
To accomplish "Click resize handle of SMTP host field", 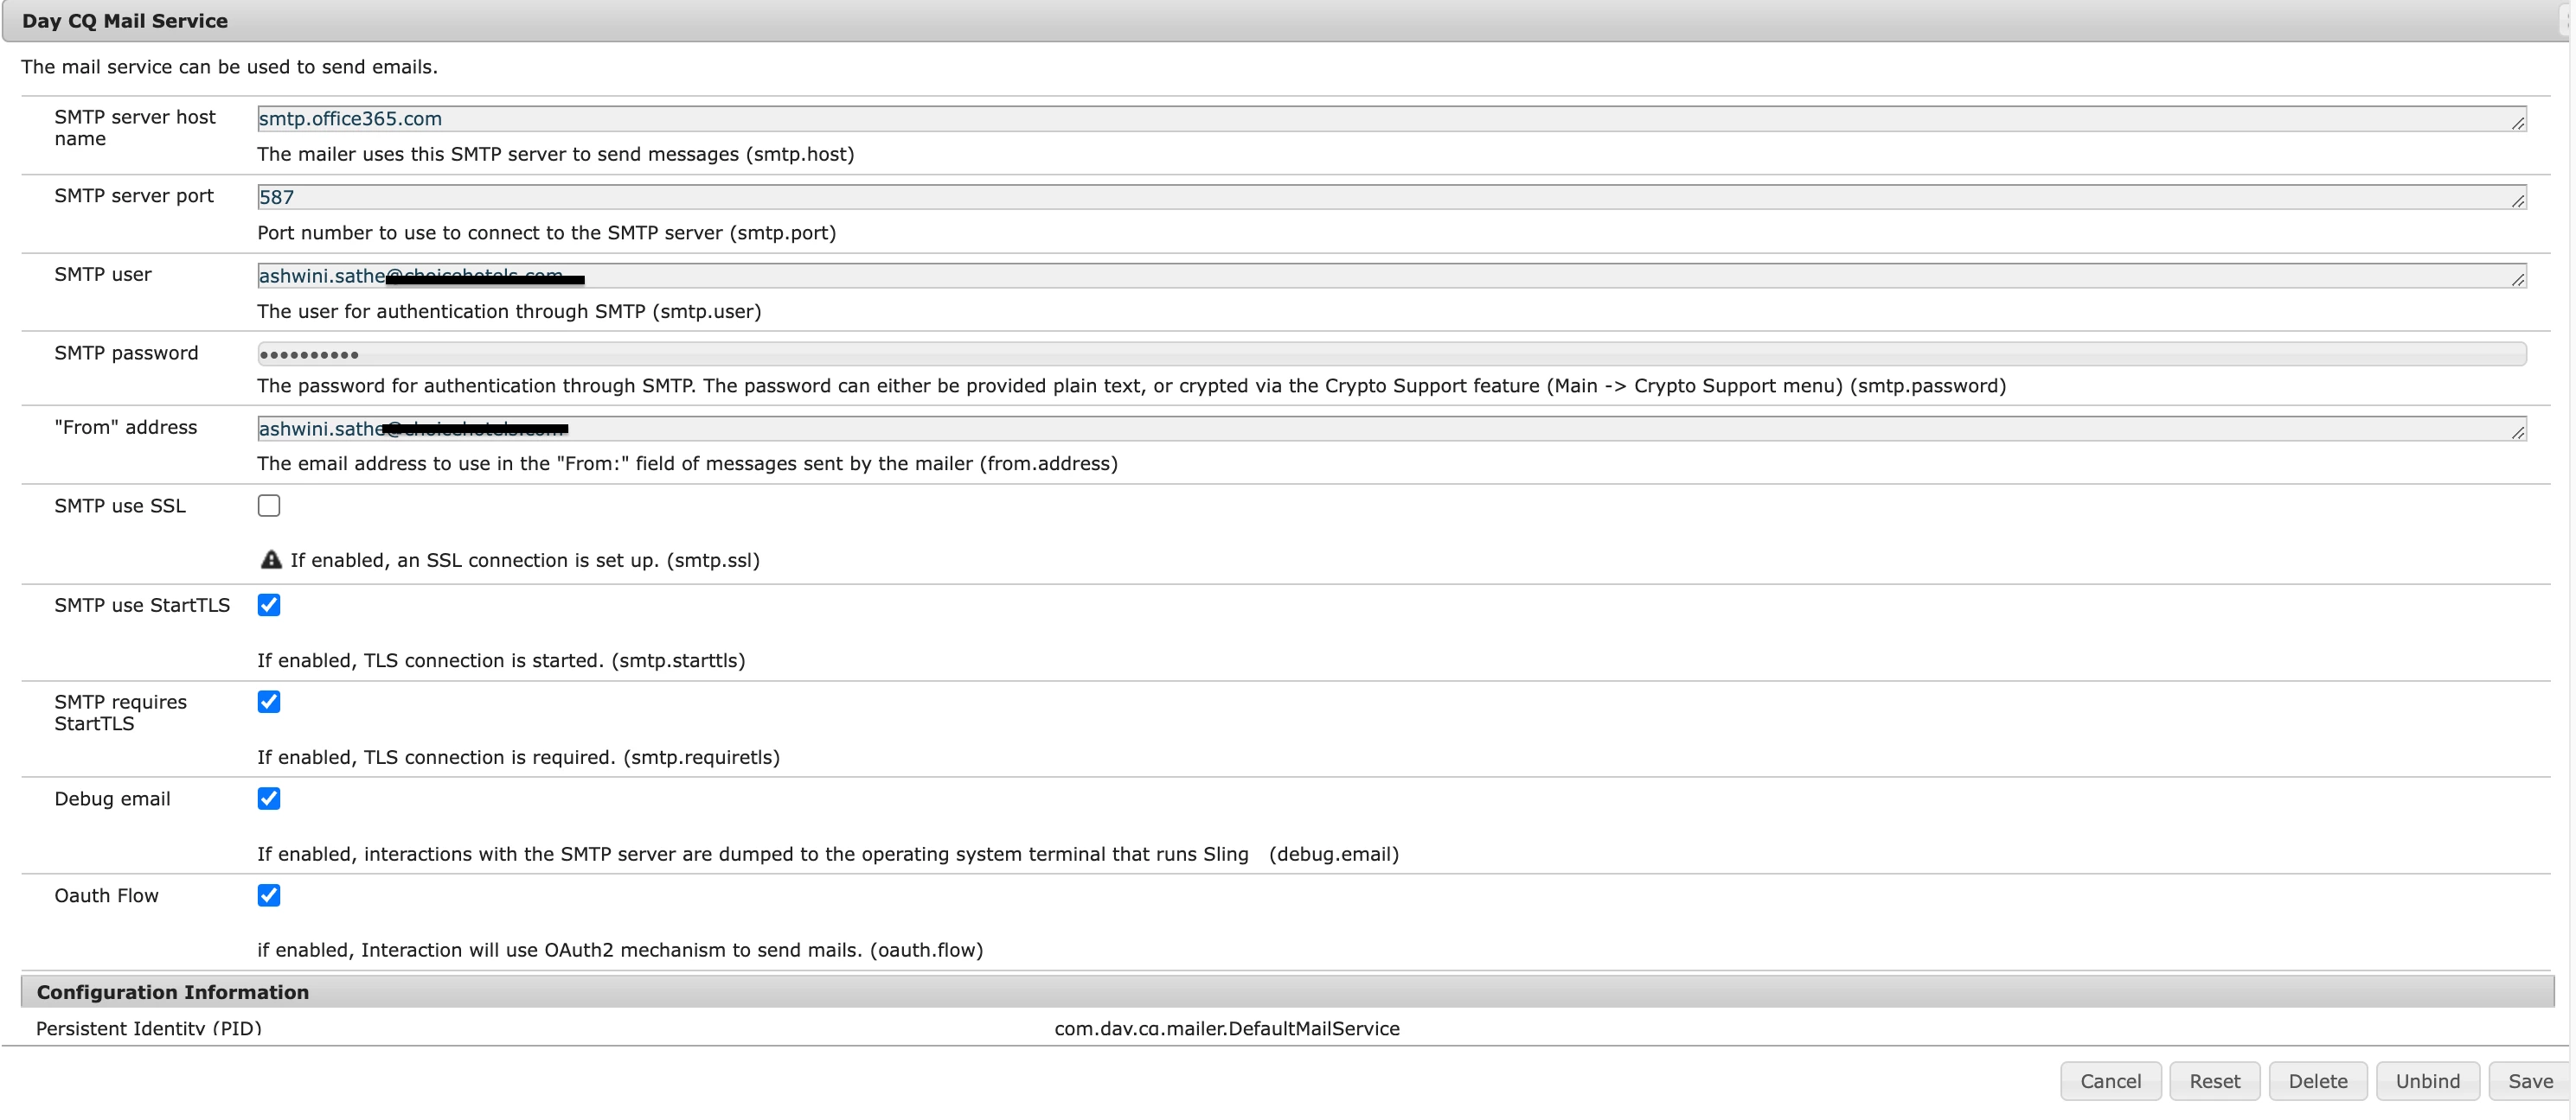I will 2517,123.
